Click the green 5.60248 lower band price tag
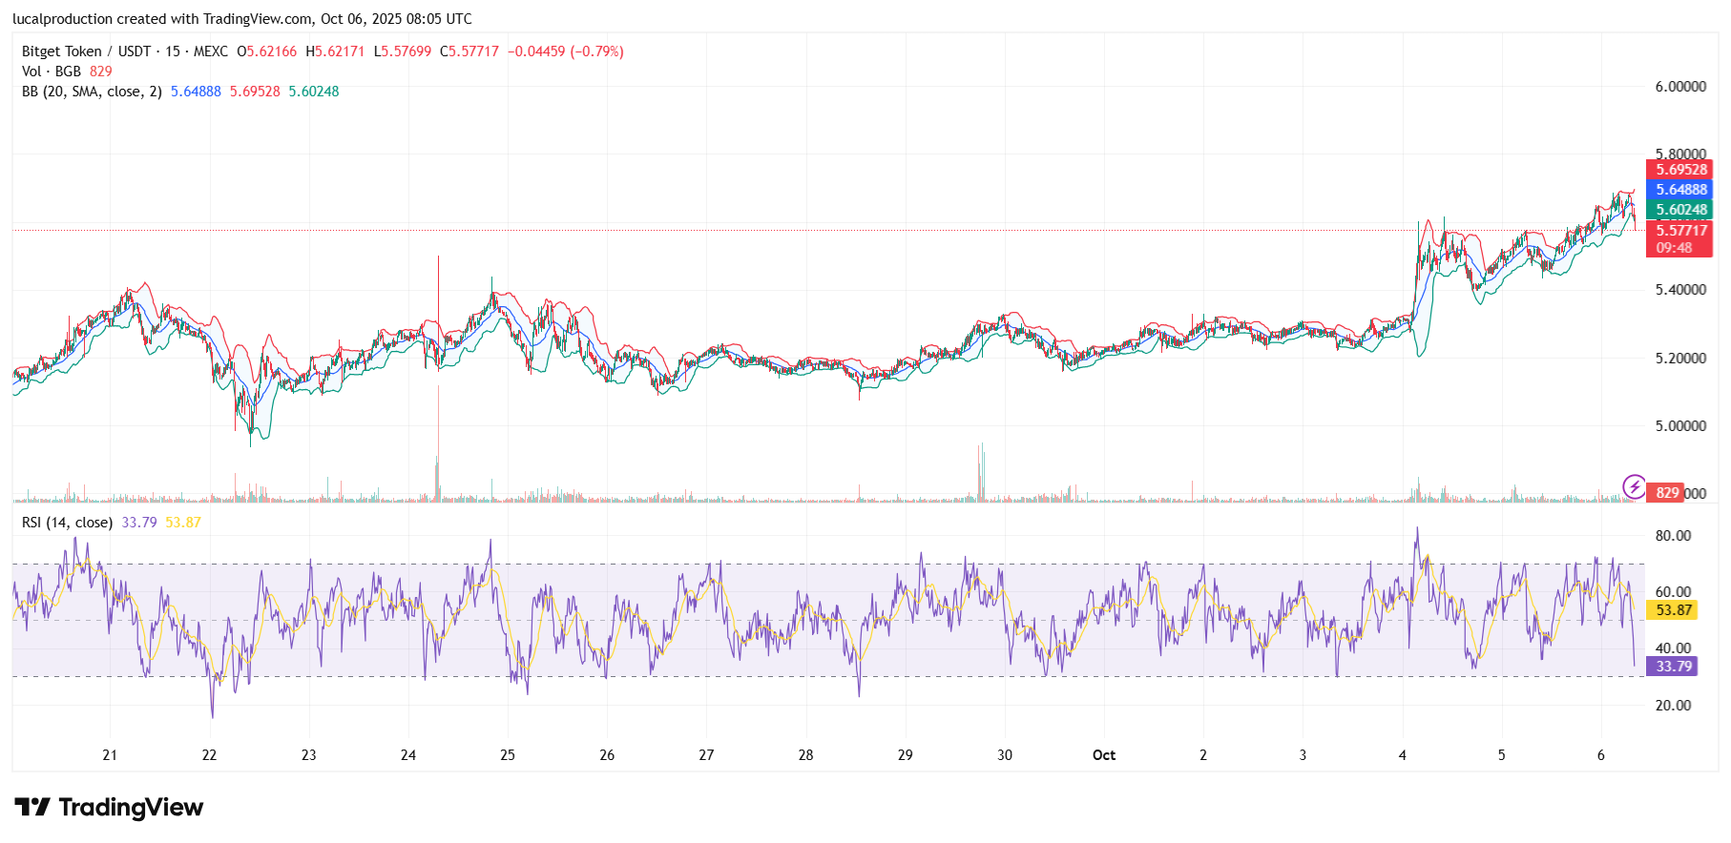This screenshot has width=1731, height=843. pyautogui.click(x=1679, y=210)
